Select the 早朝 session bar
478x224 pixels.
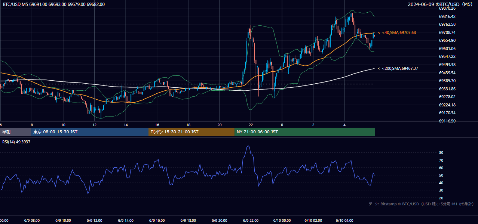pos(15,132)
